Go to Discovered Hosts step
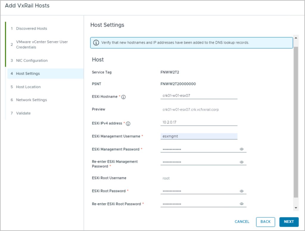The width and height of the screenshot is (305, 231). click(x=31, y=29)
